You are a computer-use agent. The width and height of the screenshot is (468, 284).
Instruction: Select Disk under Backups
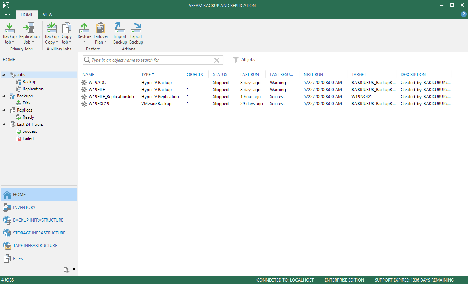27,103
